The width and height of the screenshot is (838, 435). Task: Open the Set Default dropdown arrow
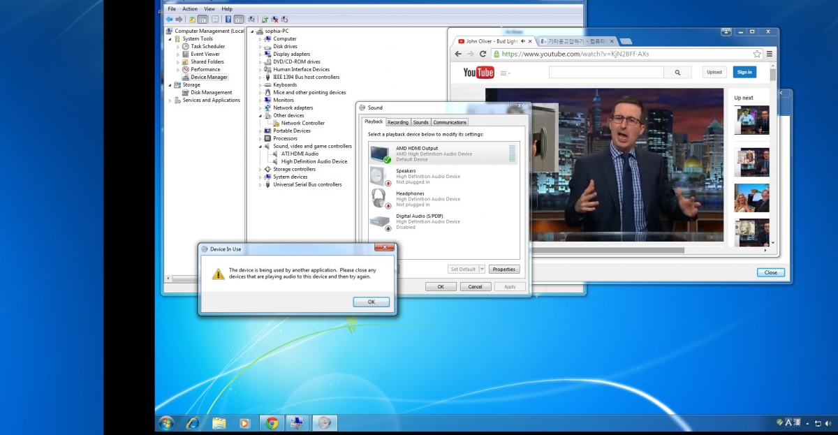click(481, 270)
